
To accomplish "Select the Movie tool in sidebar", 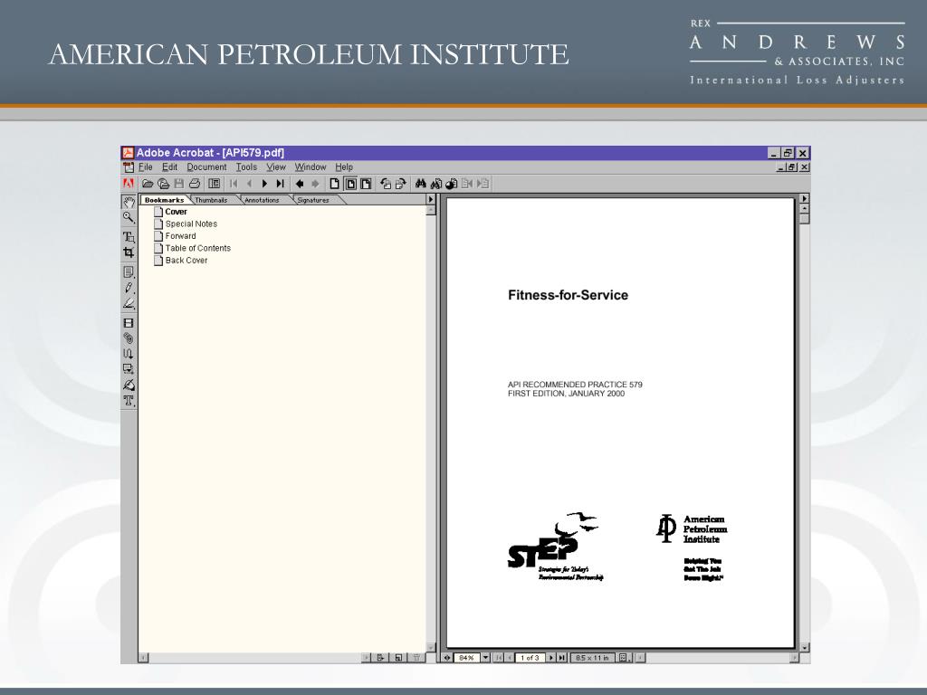I will pos(129,323).
